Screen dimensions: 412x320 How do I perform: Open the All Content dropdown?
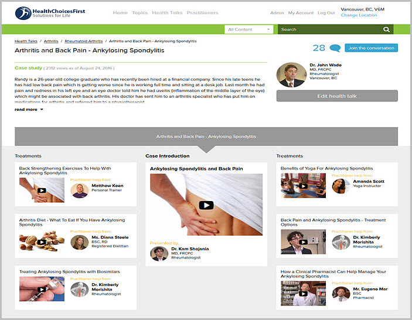tap(249, 29)
